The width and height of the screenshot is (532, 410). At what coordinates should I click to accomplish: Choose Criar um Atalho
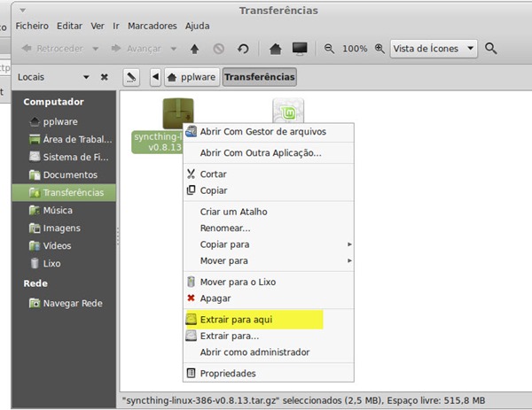[x=269, y=212]
